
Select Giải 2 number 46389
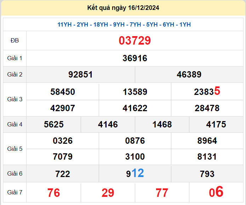(189, 75)
